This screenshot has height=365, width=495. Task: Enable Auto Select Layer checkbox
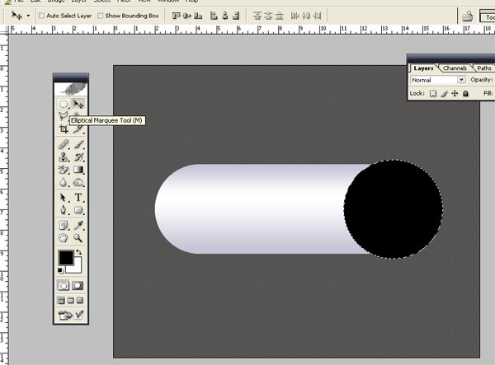point(41,16)
